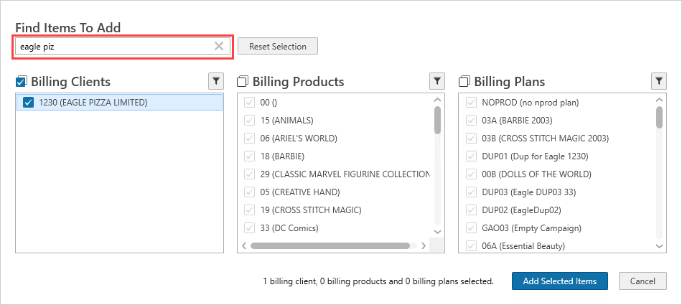This screenshot has width=682, height=305.
Task: Check the 06A (Essential Beauty) plan checkbox
Action: pyautogui.click(x=471, y=246)
